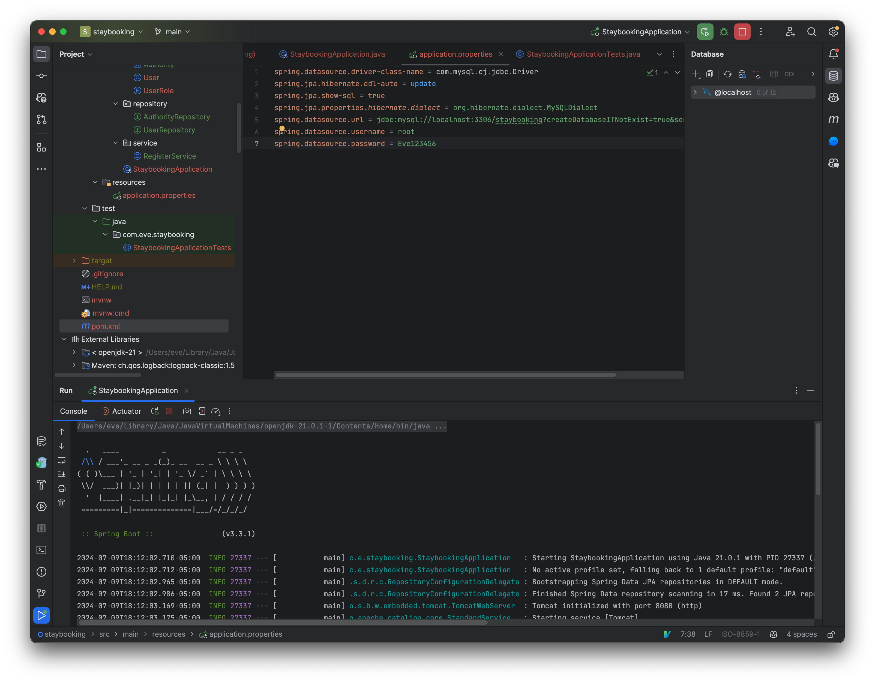Image resolution: width=875 pixels, height=683 pixels.
Task: Open Search Everywhere magnifier
Action: (x=812, y=32)
